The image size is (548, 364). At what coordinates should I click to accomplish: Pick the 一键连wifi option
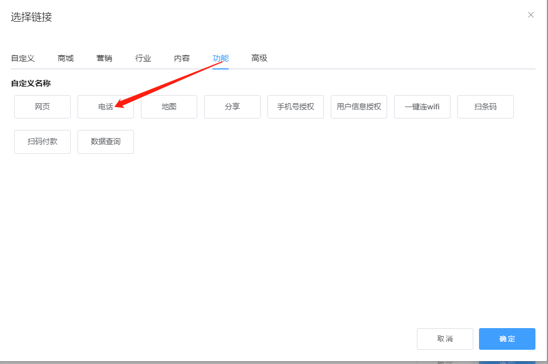click(422, 107)
